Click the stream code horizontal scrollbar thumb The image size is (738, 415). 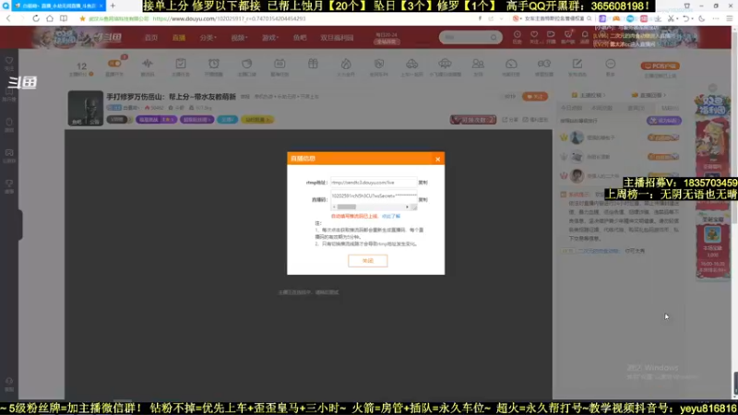[x=347, y=207]
